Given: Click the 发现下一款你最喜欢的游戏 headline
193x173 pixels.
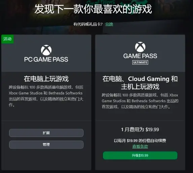Looking at the screenshot, I should pos(93,9).
